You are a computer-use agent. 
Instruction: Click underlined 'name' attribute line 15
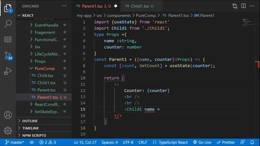tap(149, 109)
